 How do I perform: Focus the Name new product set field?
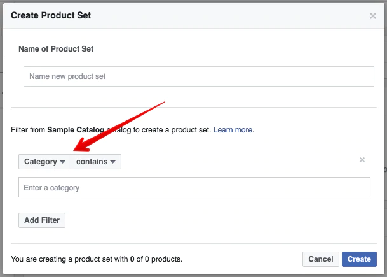point(198,76)
